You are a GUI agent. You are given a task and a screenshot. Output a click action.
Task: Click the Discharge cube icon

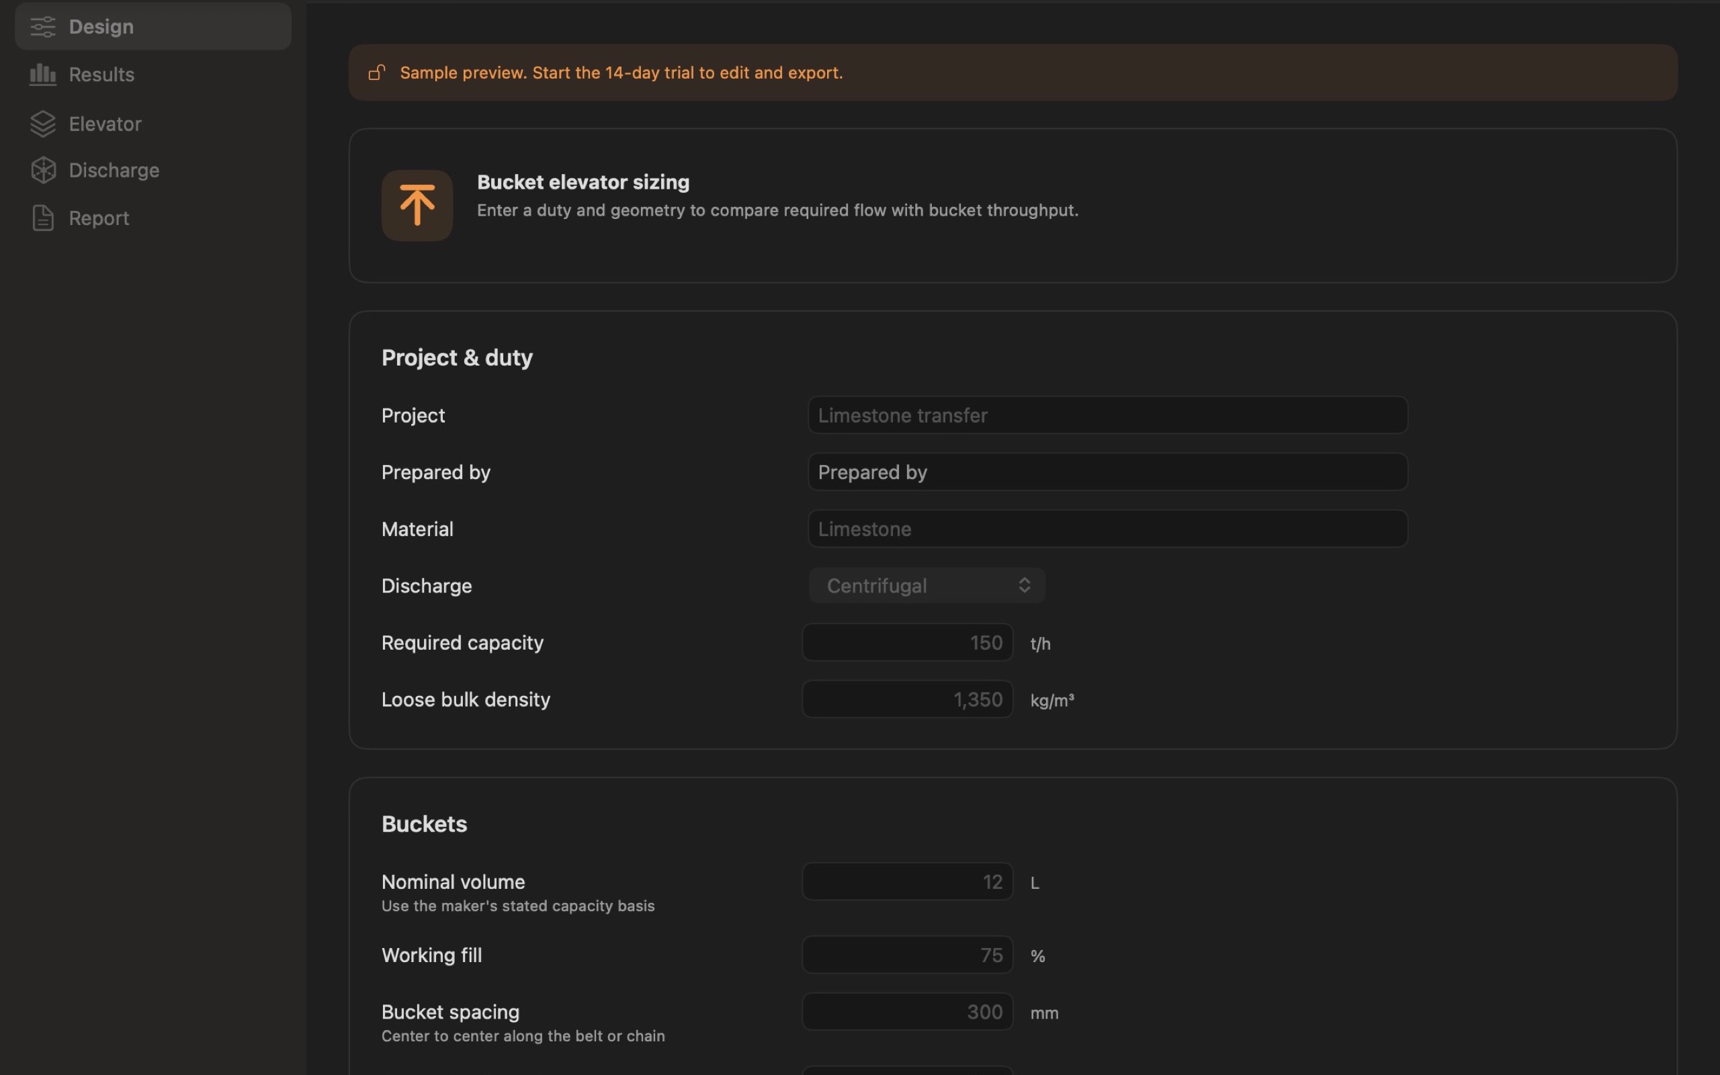[x=42, y=171]
